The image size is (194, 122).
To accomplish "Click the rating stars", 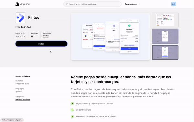I will [x=20, y=36].
